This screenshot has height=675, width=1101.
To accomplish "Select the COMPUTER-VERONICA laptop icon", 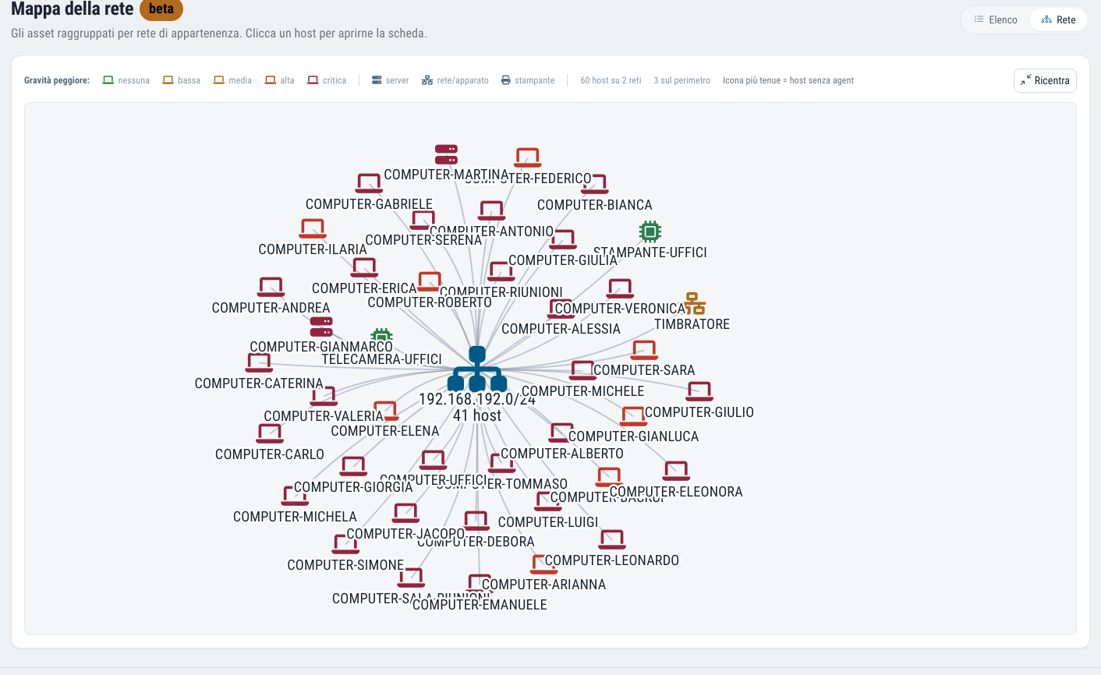I will point(620,288).
